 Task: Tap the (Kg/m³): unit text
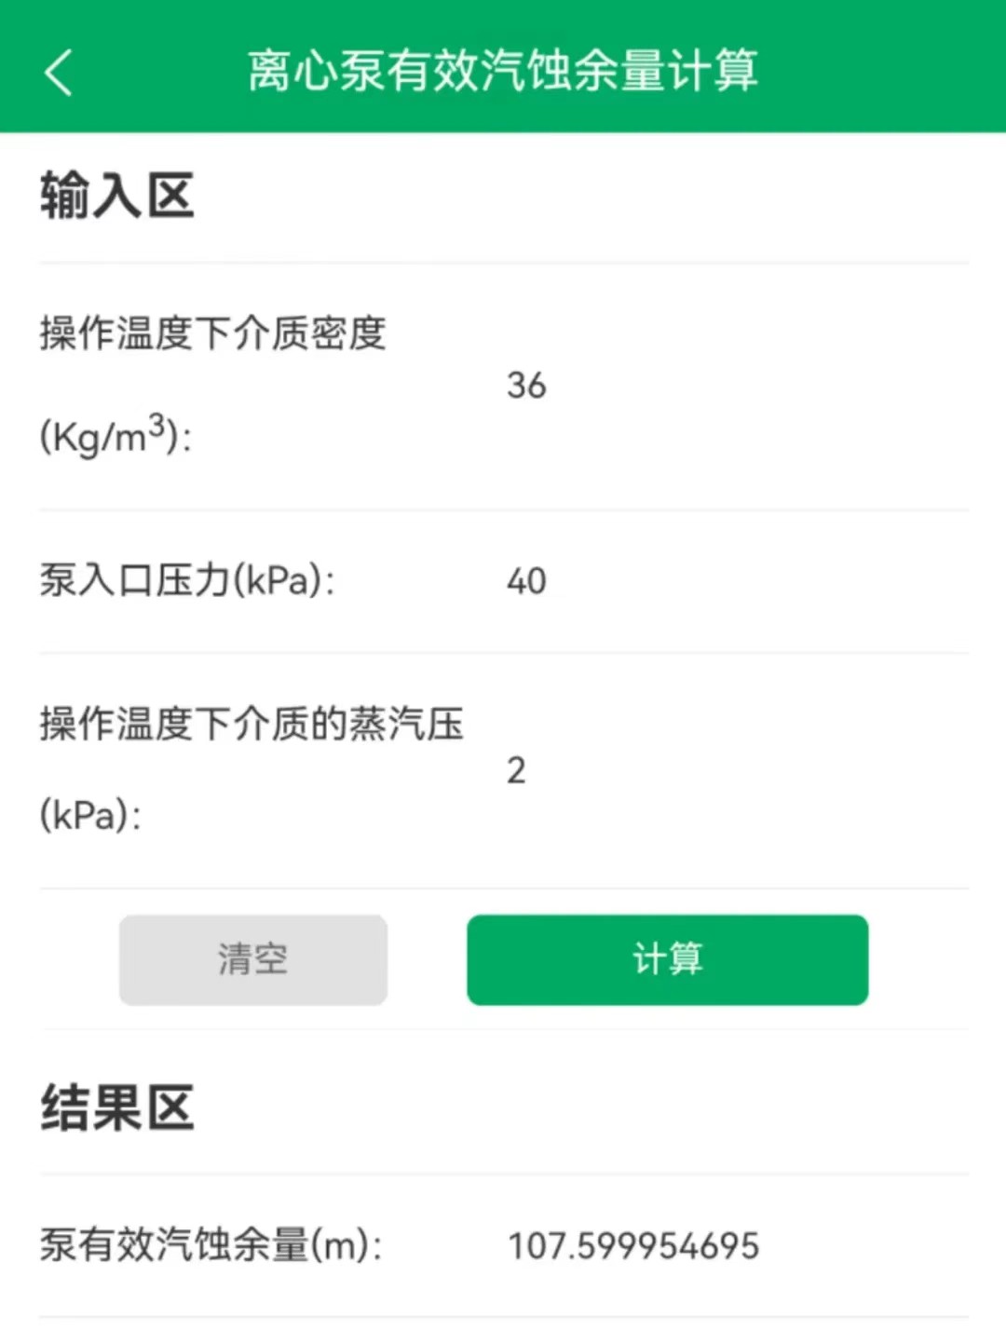pyautogui.click(x=116, y=435)
